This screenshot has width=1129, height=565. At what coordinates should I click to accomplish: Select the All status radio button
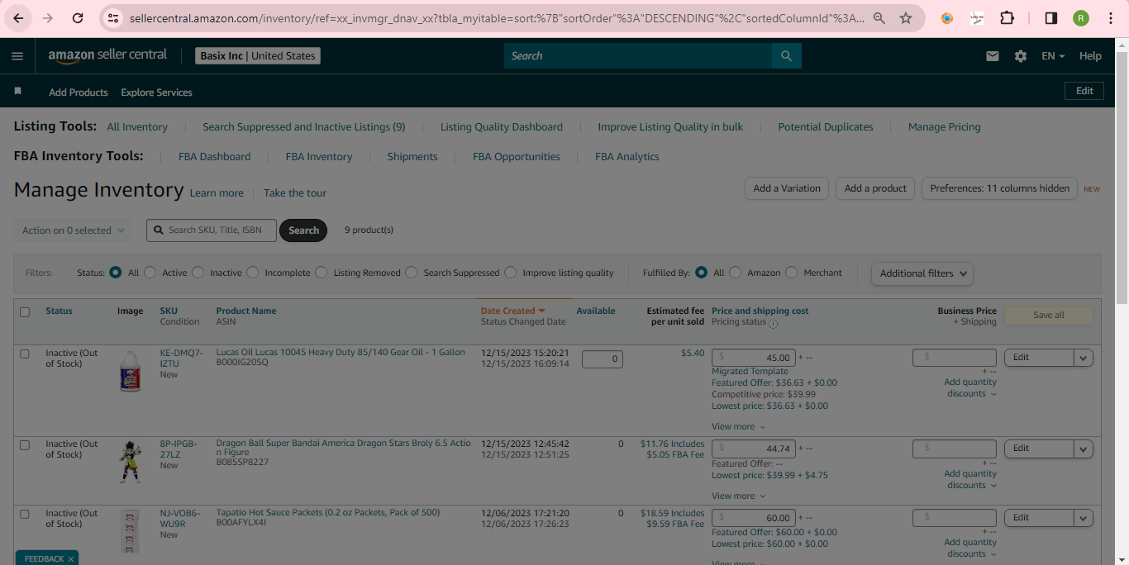point(116,273)
